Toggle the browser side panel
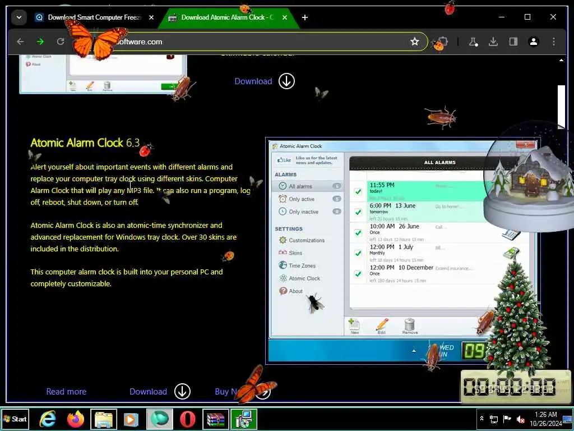The width and height of the screenshot is (574, 431). click(x=513, y=42)
